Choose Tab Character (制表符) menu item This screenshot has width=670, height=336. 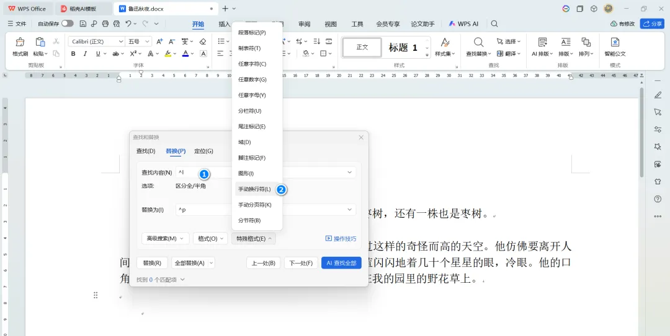[x=257, y=48]
